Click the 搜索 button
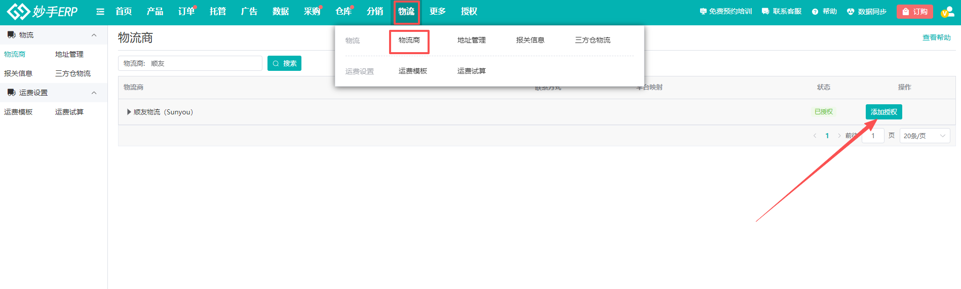The width and height of the screenshot is (961, 289). point(284,63)
